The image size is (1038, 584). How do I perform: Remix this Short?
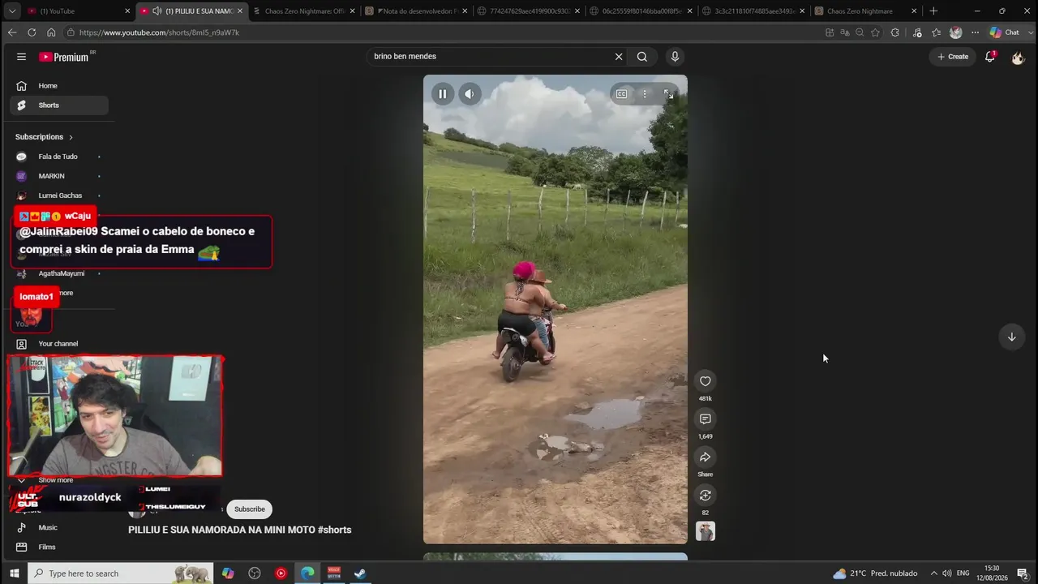[706, 496]
